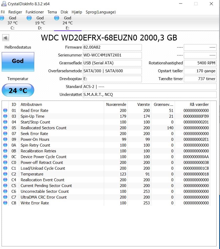
Task: Click raw value 0000000002E1 of Power-On Hours
Action: pyautogui.click(x=196, y=139)
